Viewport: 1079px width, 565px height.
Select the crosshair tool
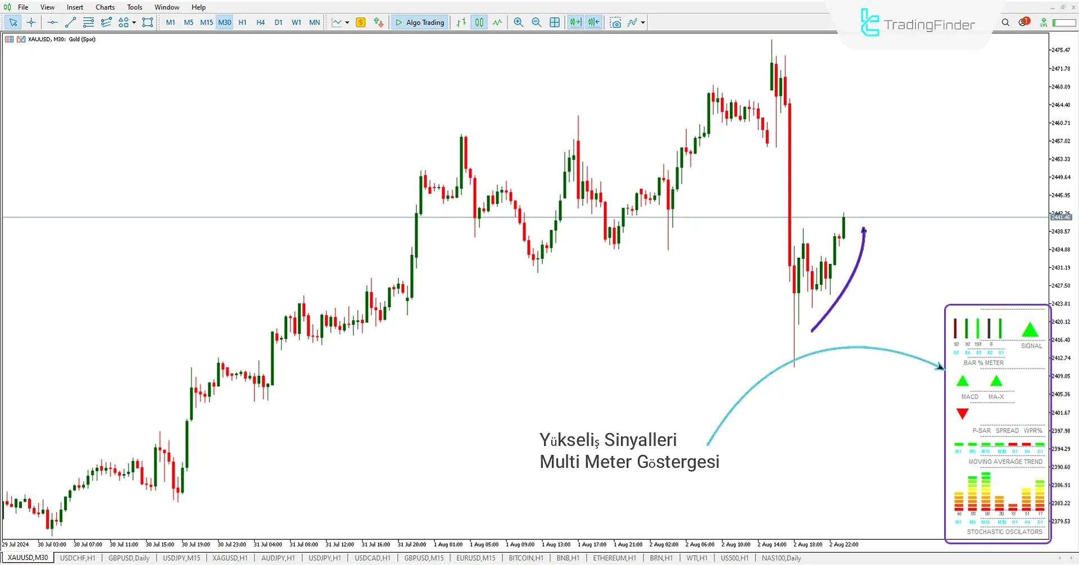pos(31,22)
